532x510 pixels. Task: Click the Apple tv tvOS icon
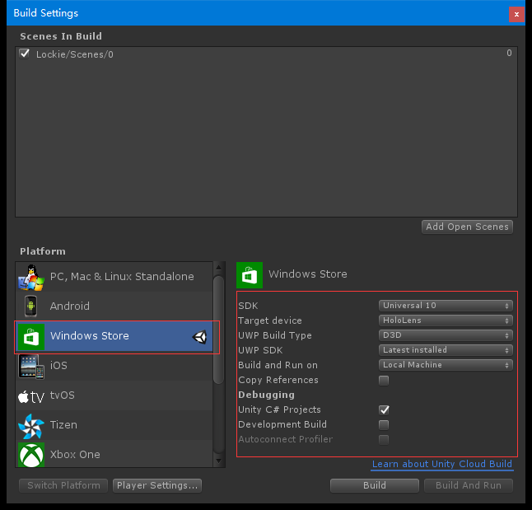click(x=31, y=396)
